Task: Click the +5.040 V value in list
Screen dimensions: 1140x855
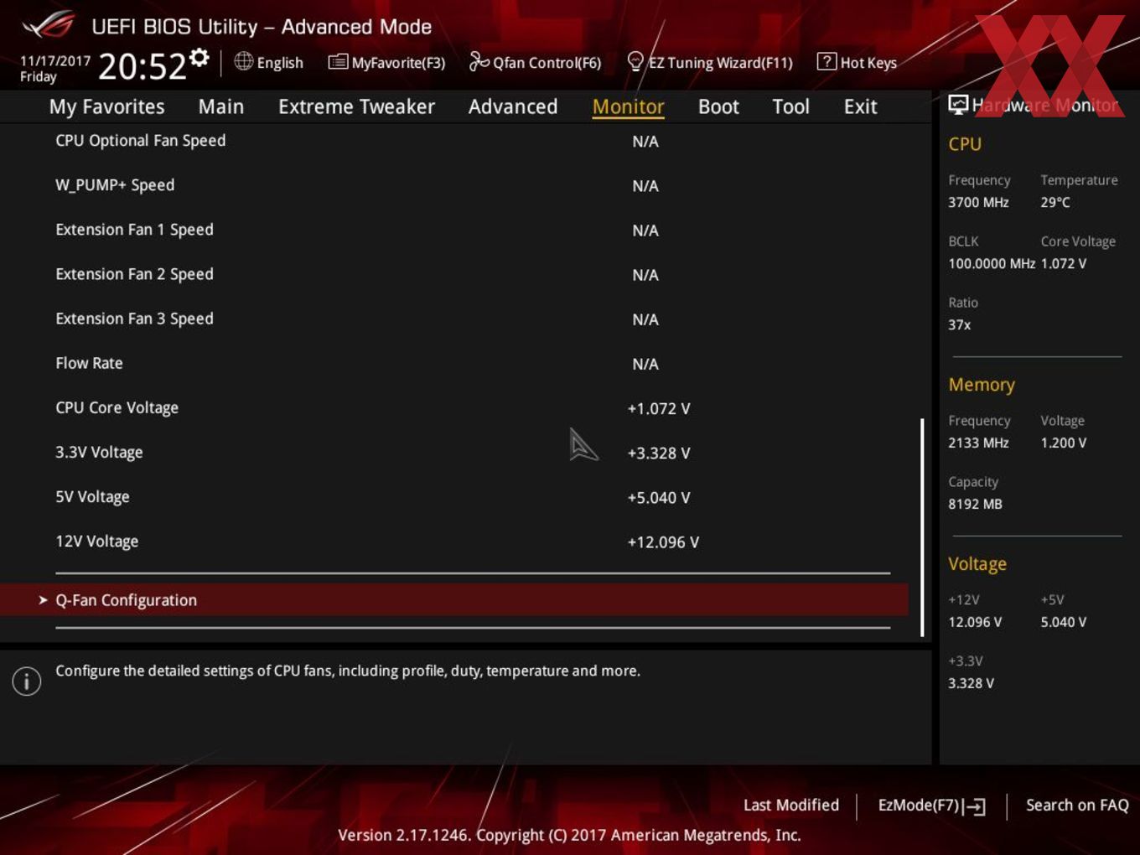Action: pyautogui.click(x=659, y=497)
